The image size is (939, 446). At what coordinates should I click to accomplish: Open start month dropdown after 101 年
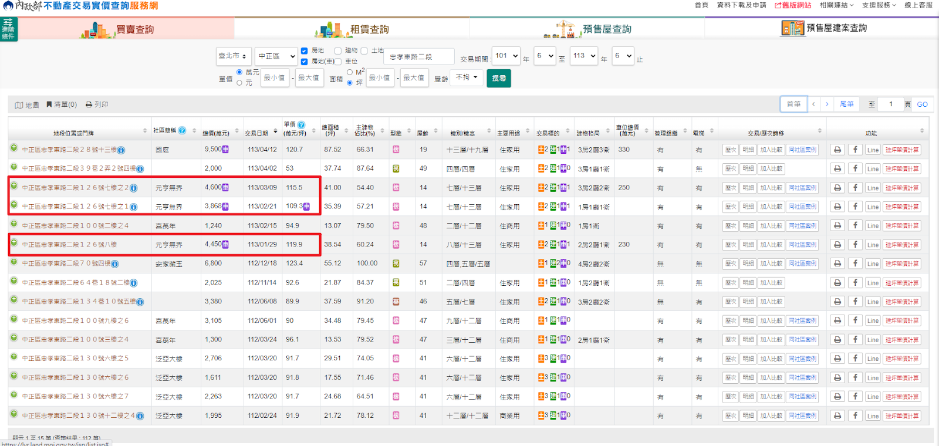click(545, 56)
